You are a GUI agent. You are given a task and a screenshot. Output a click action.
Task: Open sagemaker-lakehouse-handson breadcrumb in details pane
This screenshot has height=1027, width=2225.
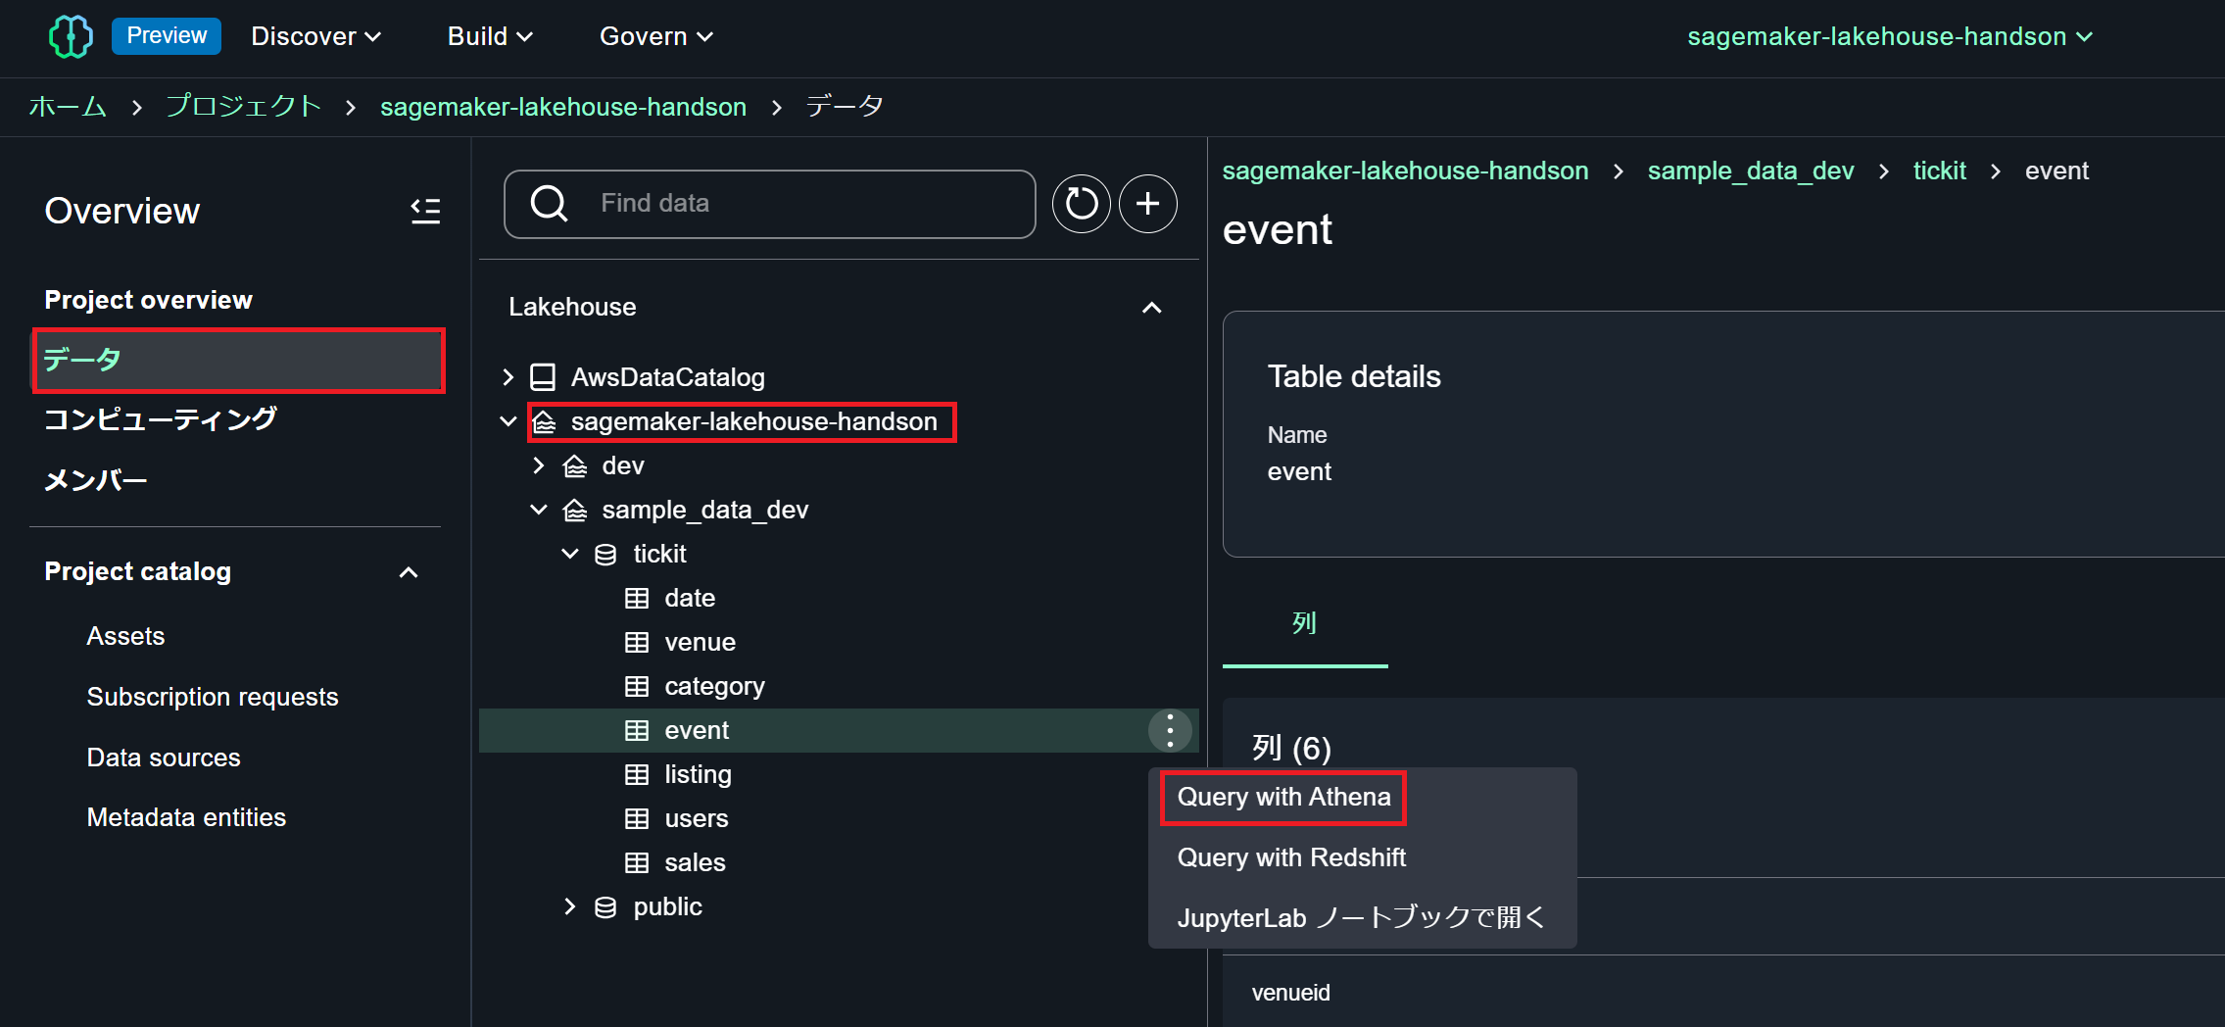pyautogui.click(x=1405, y=171)
